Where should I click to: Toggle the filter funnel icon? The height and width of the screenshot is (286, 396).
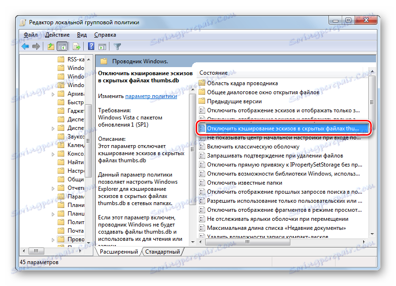point(116,46)
